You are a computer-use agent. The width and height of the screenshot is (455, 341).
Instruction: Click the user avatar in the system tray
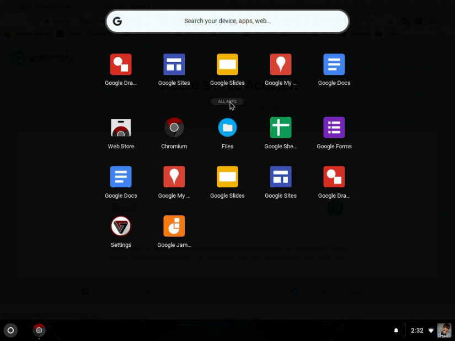click(445, 331)
